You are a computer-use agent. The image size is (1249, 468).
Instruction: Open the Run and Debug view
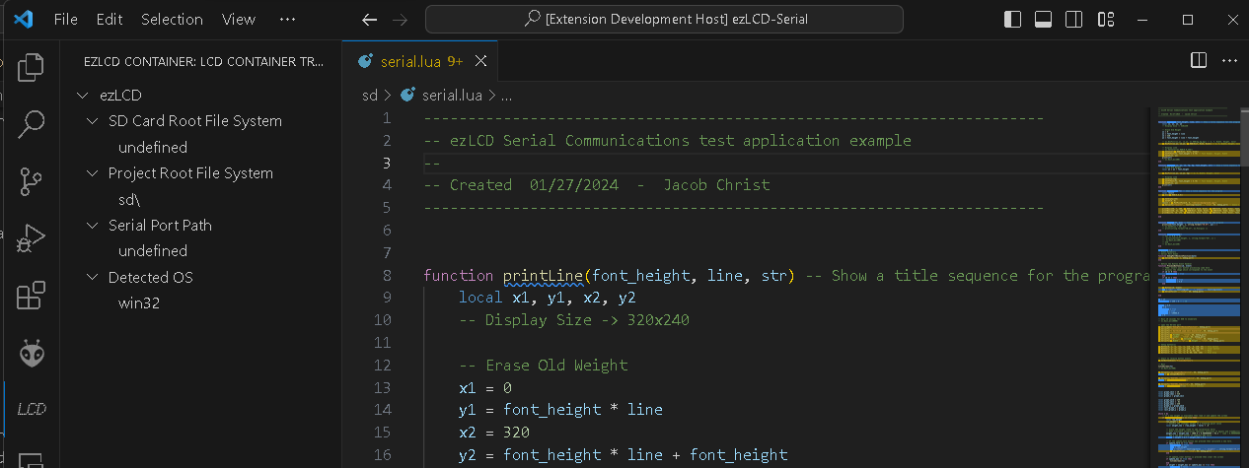(32, 238)
